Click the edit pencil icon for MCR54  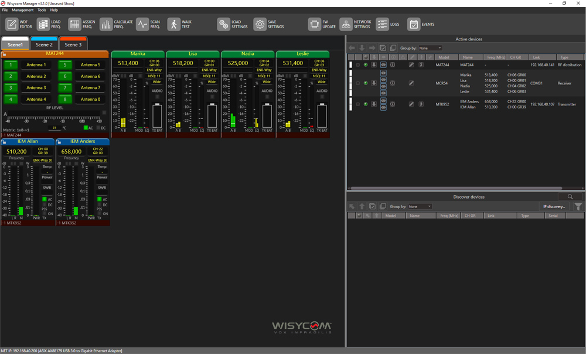click(411, 83)
